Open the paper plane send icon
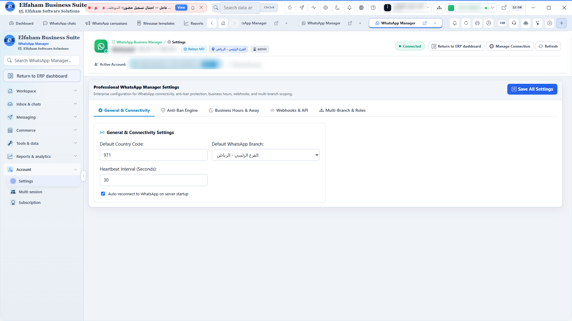 tap(302, 8)
